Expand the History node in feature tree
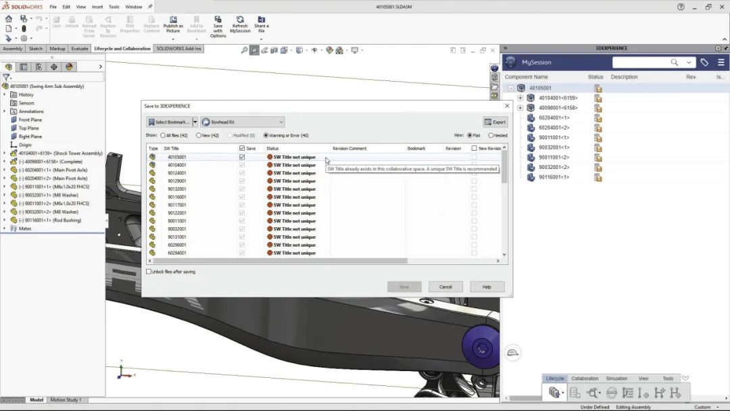 (x=5, y=95)
